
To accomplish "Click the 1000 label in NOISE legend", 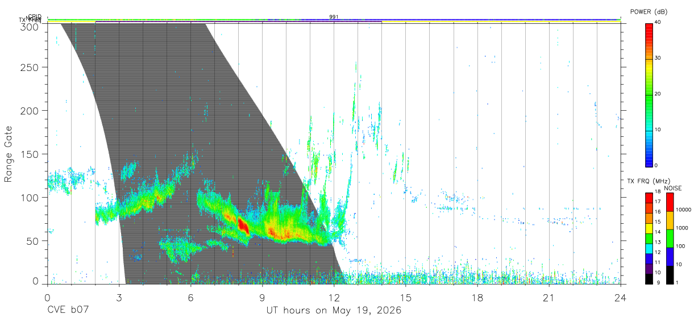I will click(x=681, y=228).
